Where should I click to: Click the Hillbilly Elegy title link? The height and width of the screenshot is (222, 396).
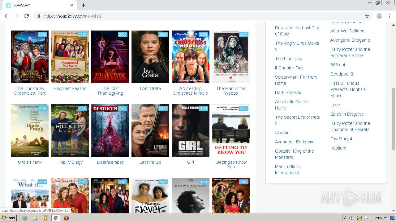(70, 162)
